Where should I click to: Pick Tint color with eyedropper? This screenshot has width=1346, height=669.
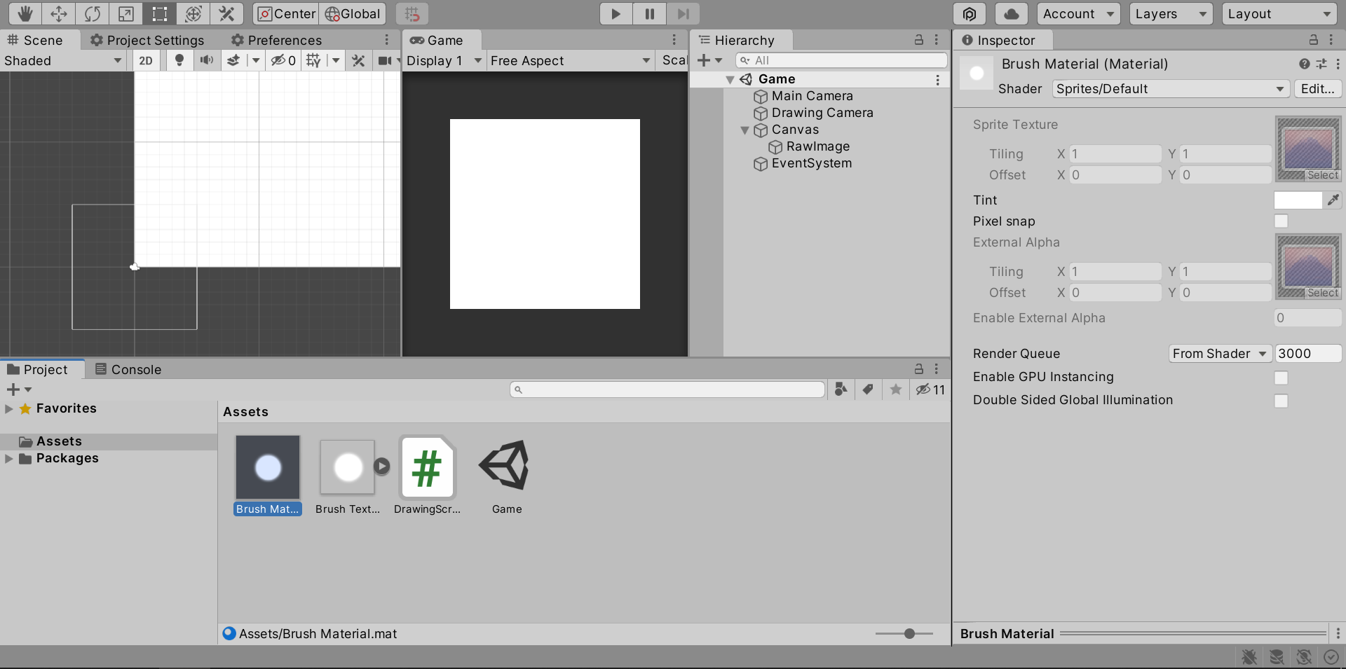pyautogui.click(x=1333, y=200)
